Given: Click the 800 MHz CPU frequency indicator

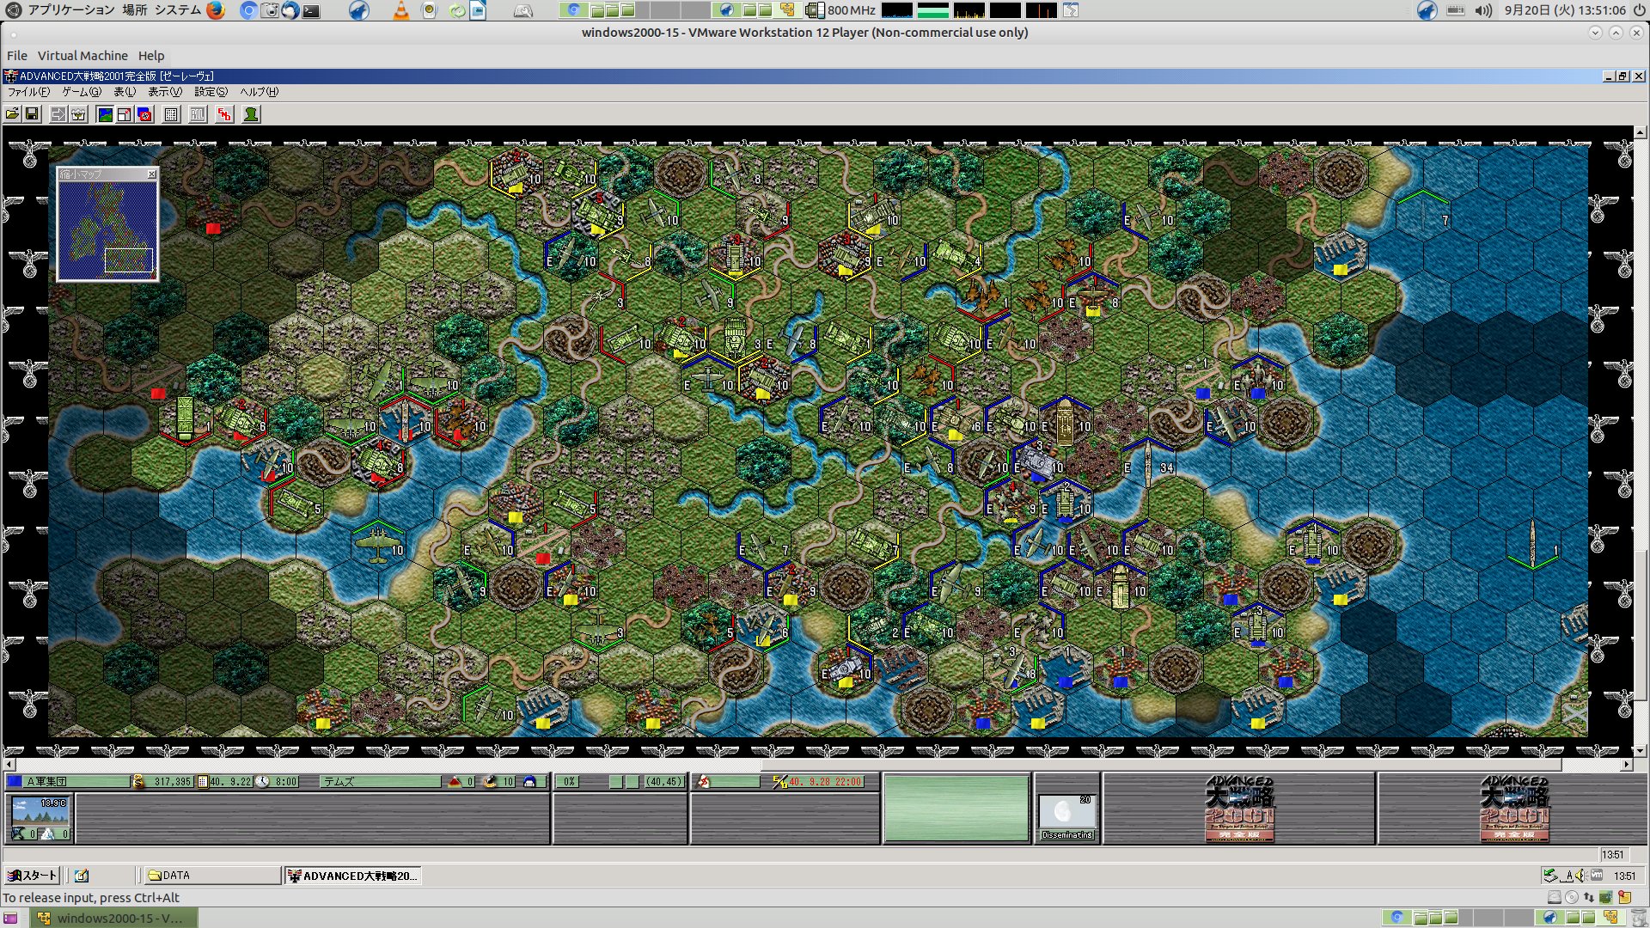Looking at the screenshot, I should 842,10.
